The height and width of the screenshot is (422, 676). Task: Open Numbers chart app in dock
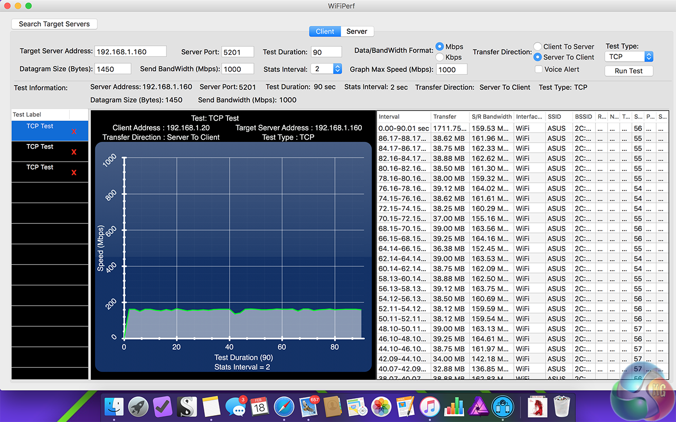point(454,407)
